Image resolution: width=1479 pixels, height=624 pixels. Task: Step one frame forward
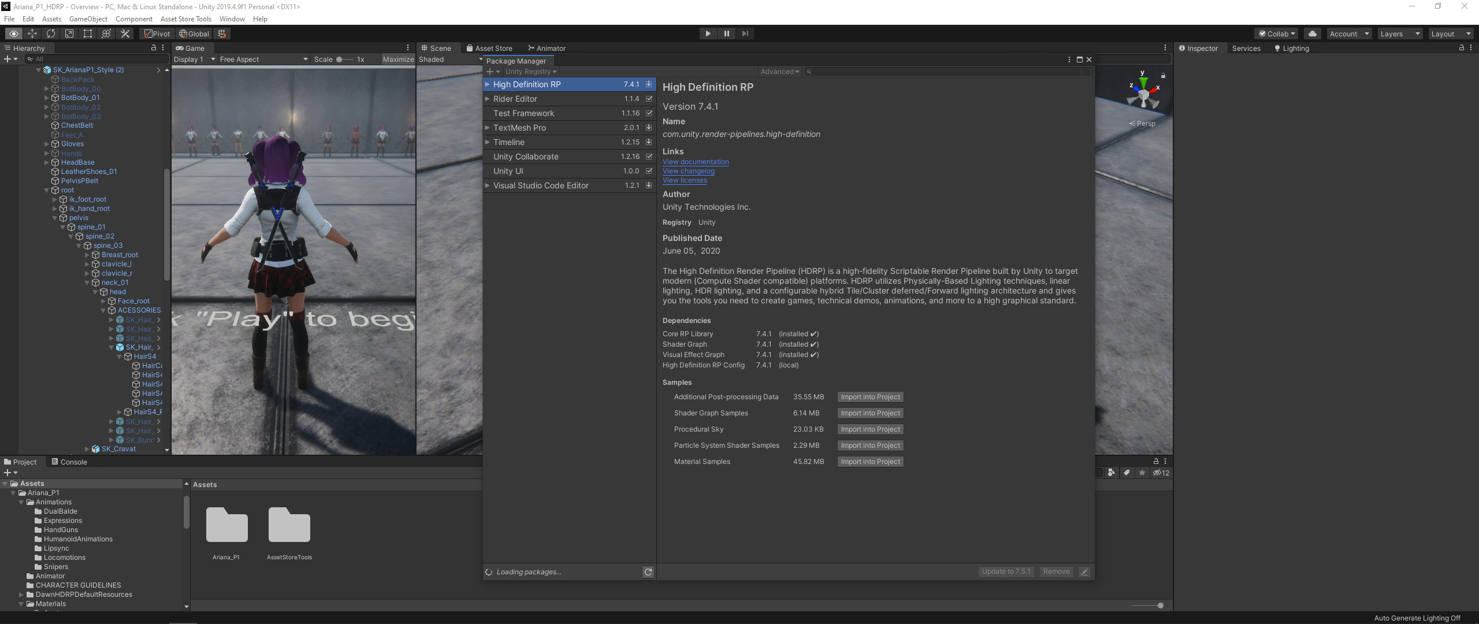click(x=745, y=34)
